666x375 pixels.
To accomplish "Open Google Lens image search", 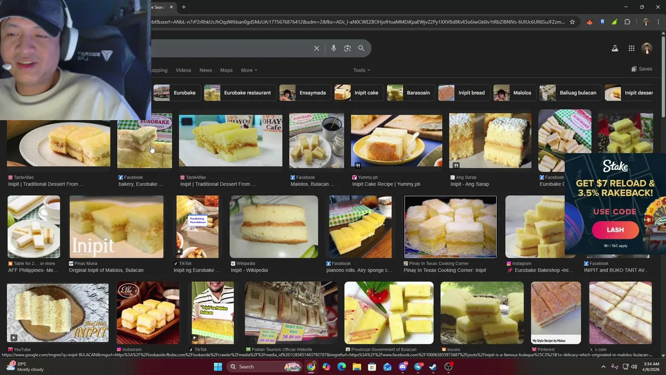I will pos(348,48).
